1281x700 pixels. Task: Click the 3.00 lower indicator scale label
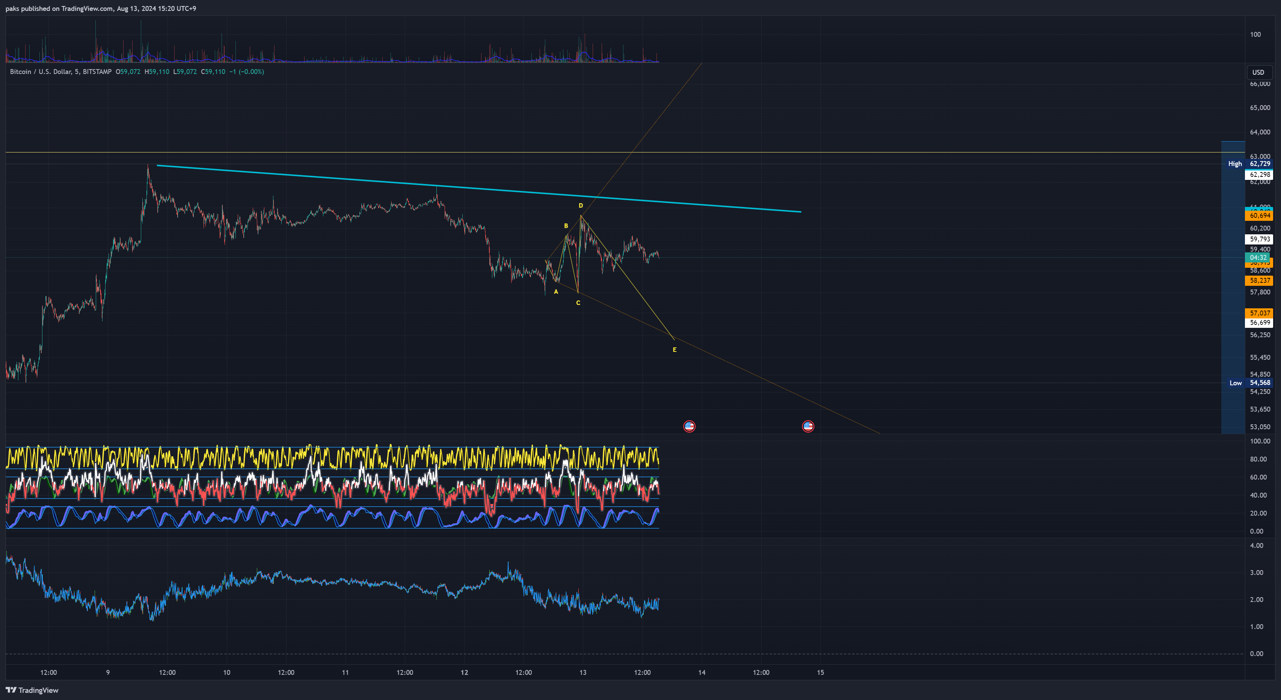coord(1257,573)
